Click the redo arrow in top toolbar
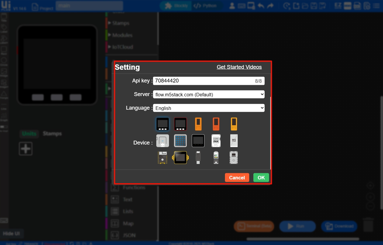 click(270, 6)
